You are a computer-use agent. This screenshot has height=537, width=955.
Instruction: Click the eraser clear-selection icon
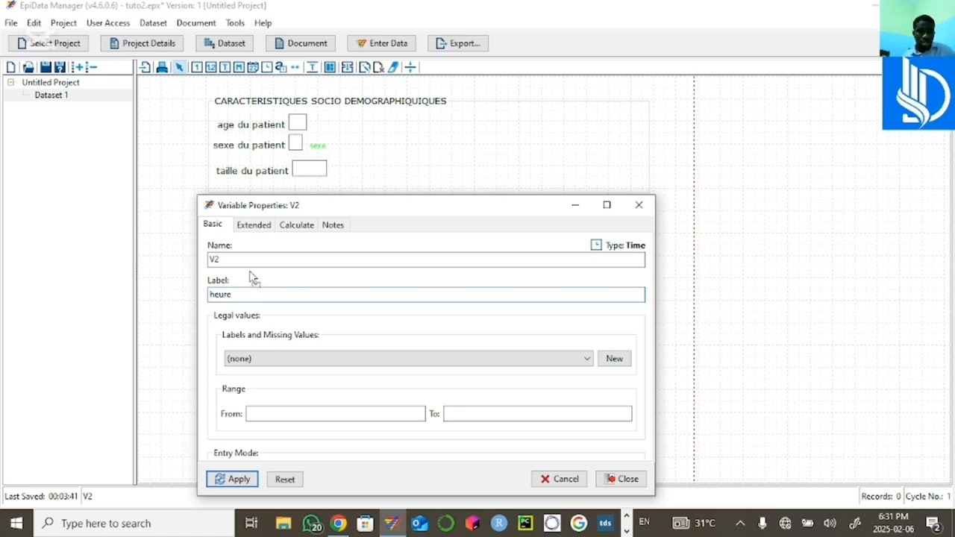click(x=394, y=67)
